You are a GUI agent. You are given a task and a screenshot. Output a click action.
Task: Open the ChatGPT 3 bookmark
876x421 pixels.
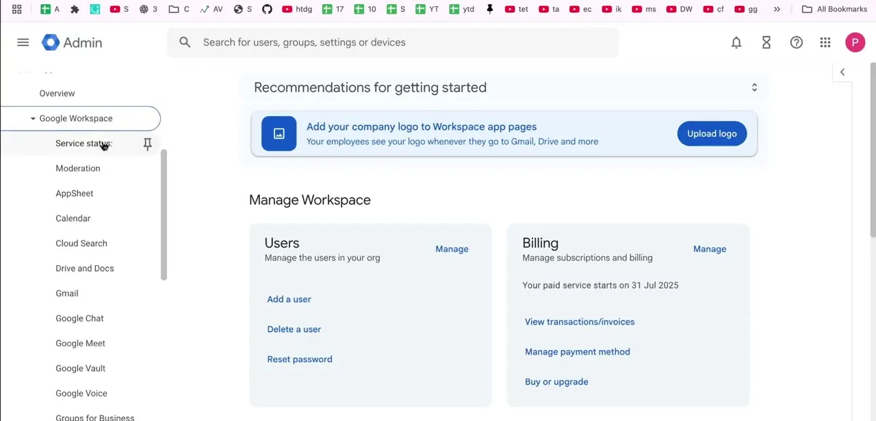point(149,9)
